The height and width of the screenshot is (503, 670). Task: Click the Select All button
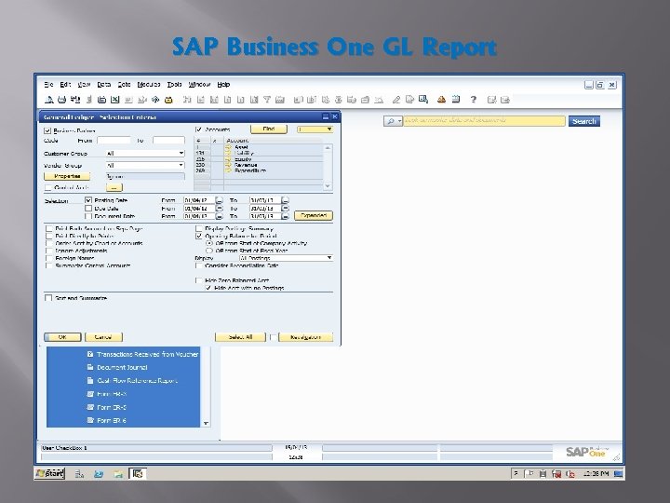[x=241, y=337]
